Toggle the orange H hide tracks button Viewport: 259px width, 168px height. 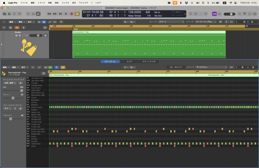(17, 28)
